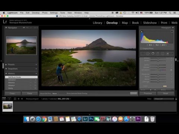The image size is (179, 134).
Task: Switch to Grid view icon
Action: point(15,99)
